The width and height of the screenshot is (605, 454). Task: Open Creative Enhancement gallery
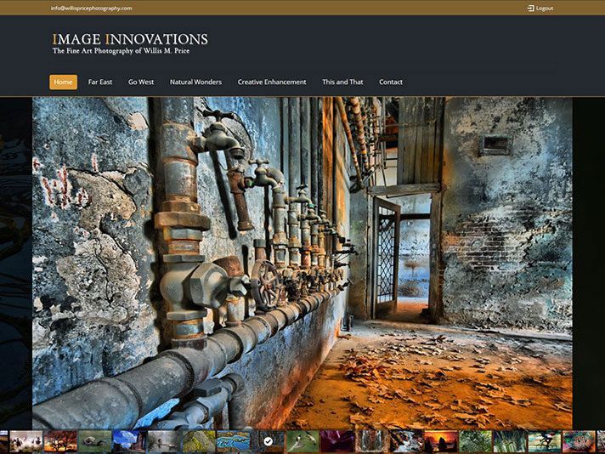click(x=272, y=82)
